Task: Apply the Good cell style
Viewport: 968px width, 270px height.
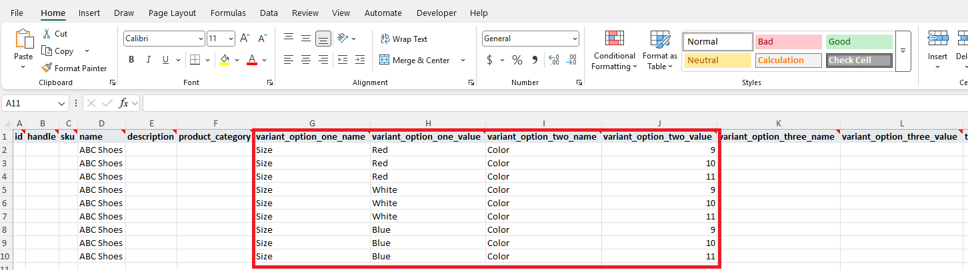Action: click(x=859, y=41)
